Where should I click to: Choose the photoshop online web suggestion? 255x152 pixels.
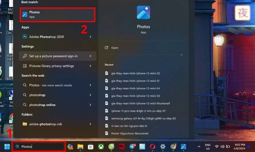click(x=58, y=105)
